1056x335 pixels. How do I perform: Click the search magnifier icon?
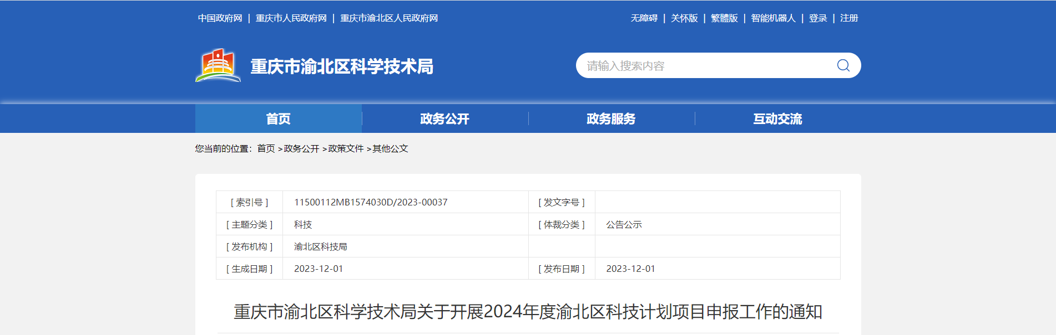[x=843, y=65]
